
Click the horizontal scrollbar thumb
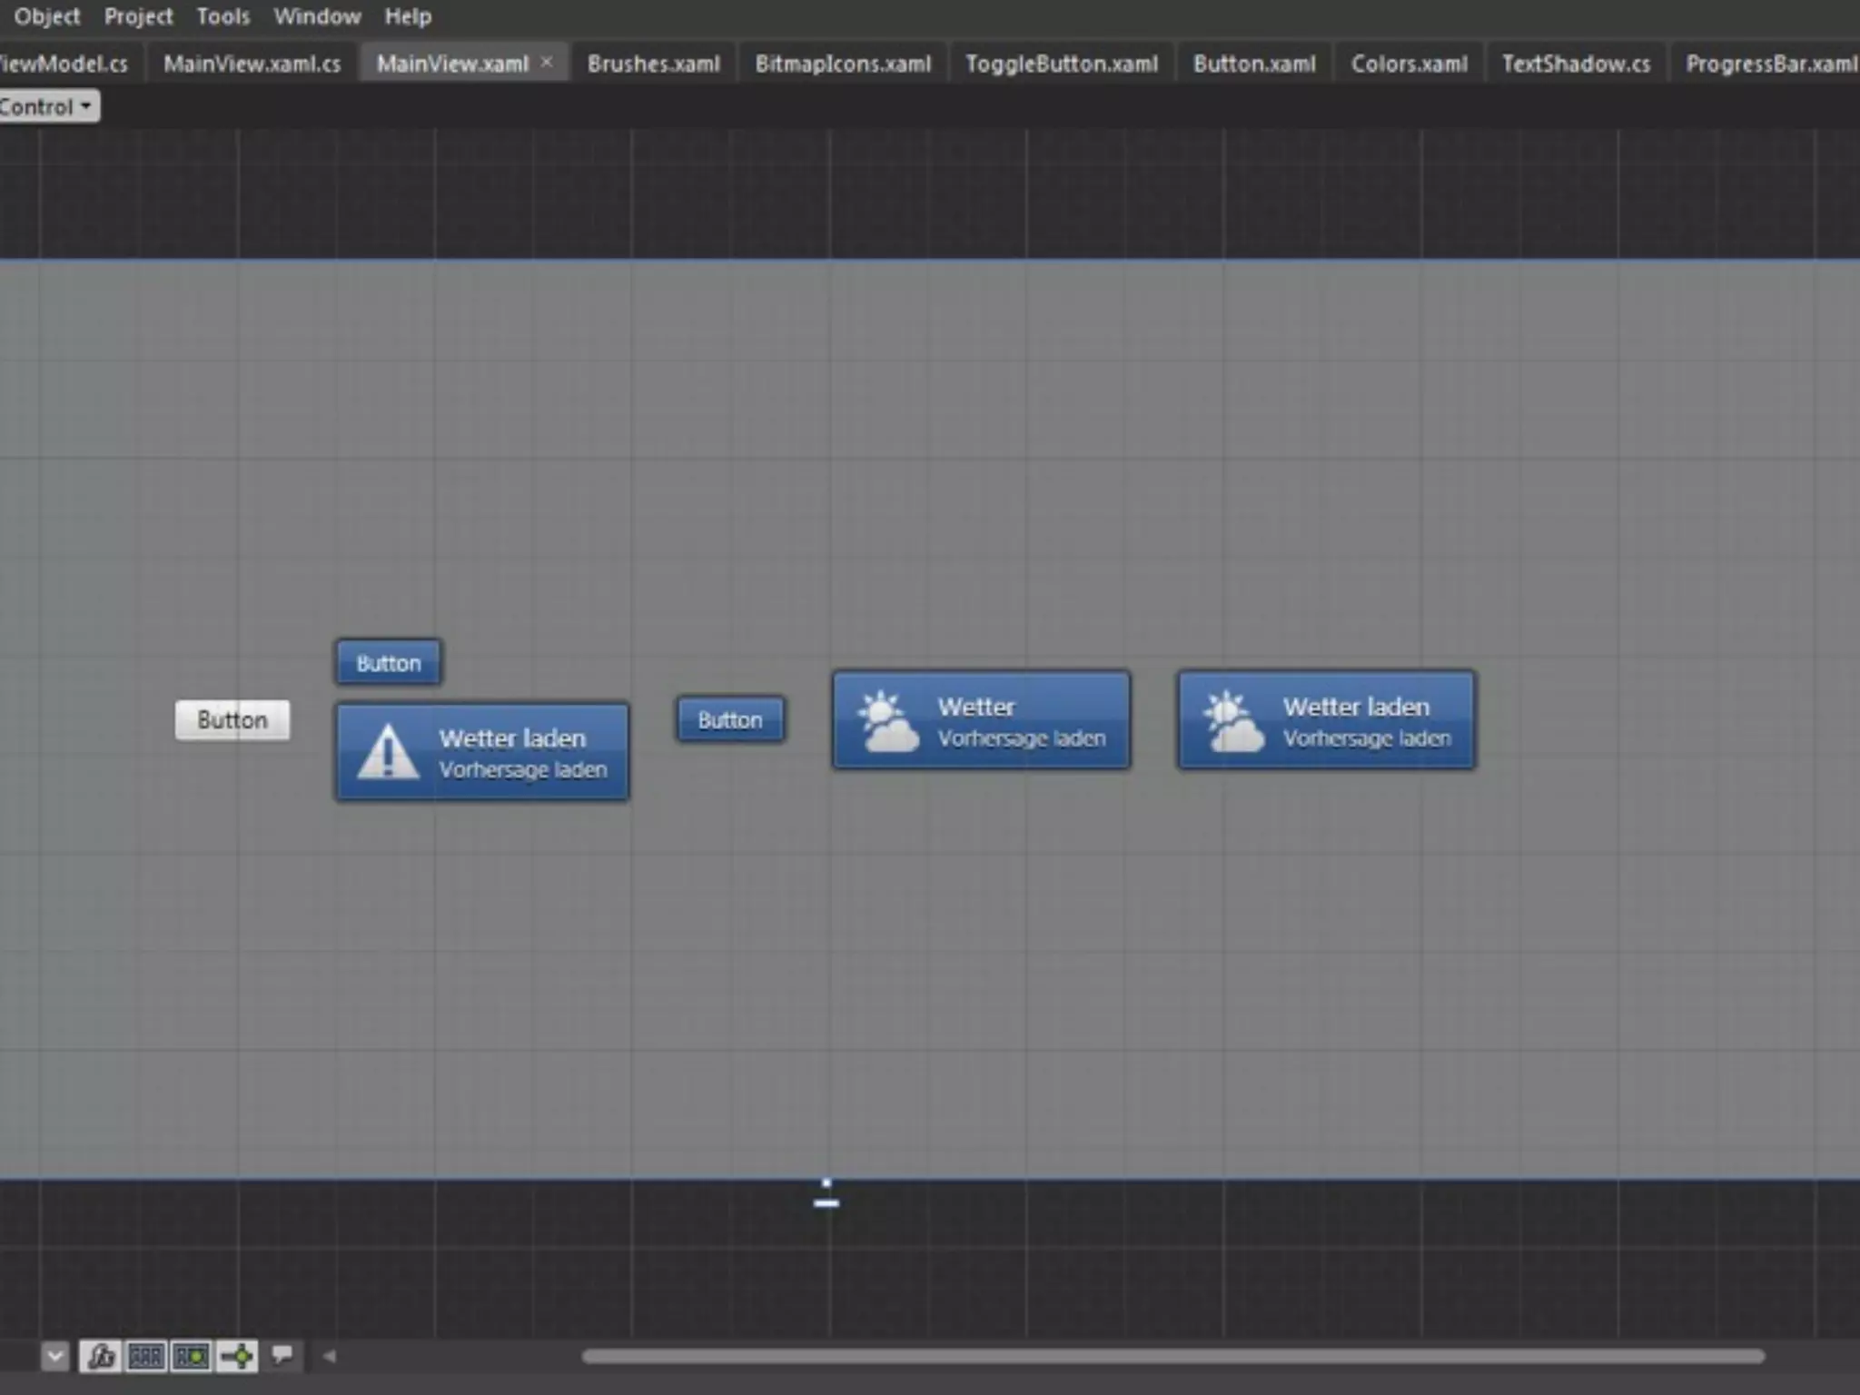[1172, 1356]
